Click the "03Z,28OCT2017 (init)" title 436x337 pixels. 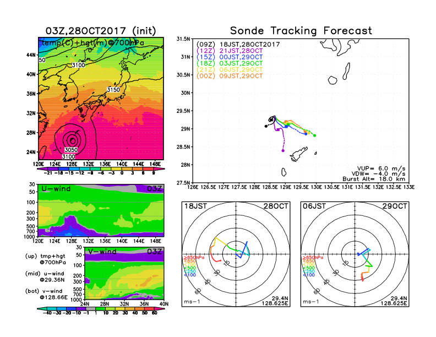[101, 31]
